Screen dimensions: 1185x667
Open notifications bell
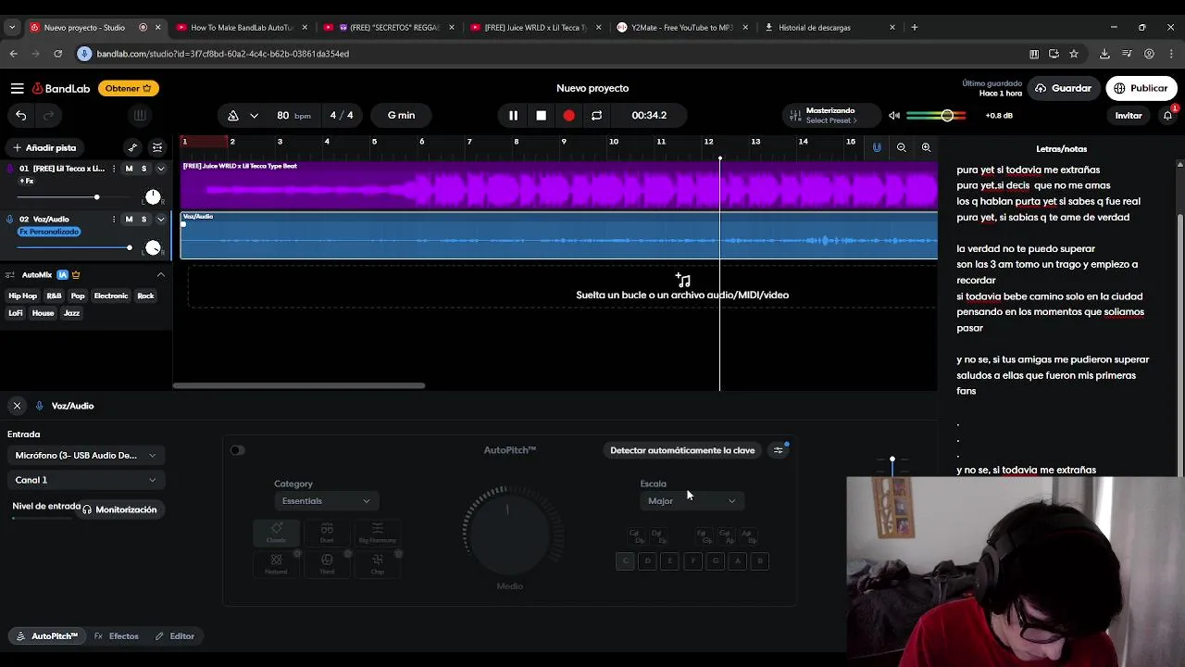(1167, 116)
